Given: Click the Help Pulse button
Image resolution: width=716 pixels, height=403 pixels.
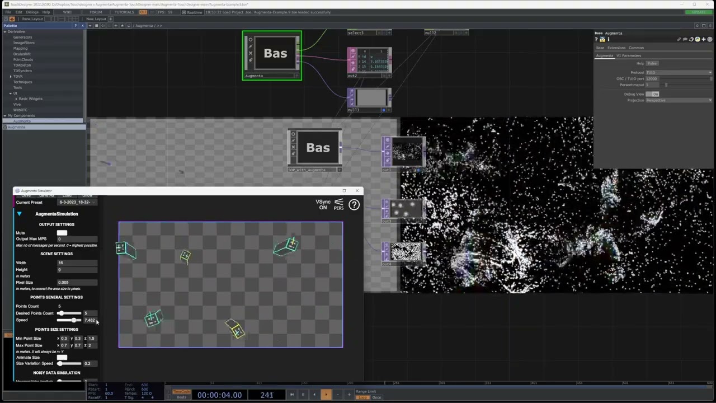Looking at the screenshot, I should (652, 63).
